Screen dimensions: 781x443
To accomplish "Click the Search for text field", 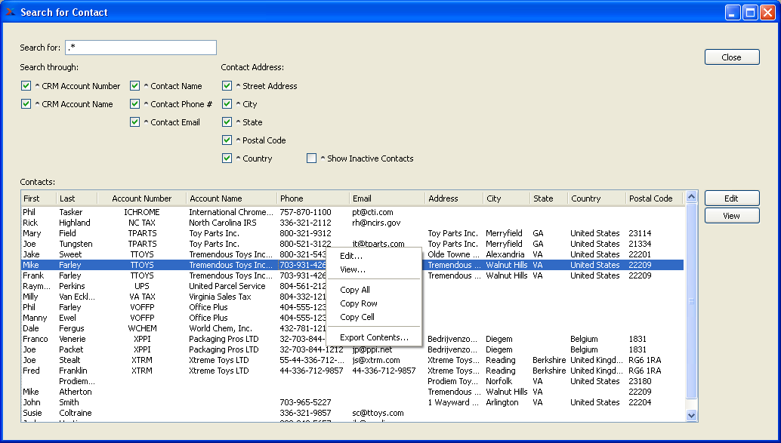I will pyautogui.click(x=140, y=48).
